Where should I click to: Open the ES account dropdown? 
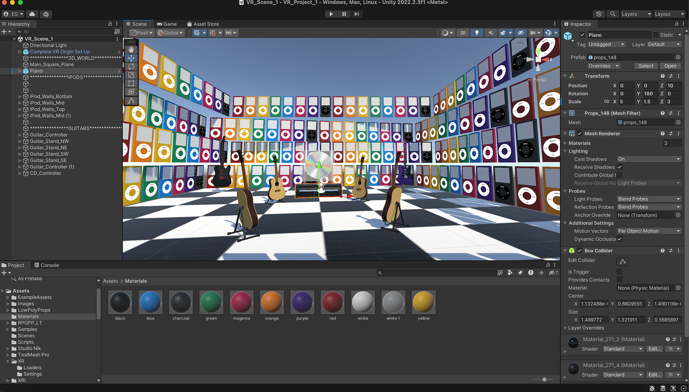click(x=13, y=14)
